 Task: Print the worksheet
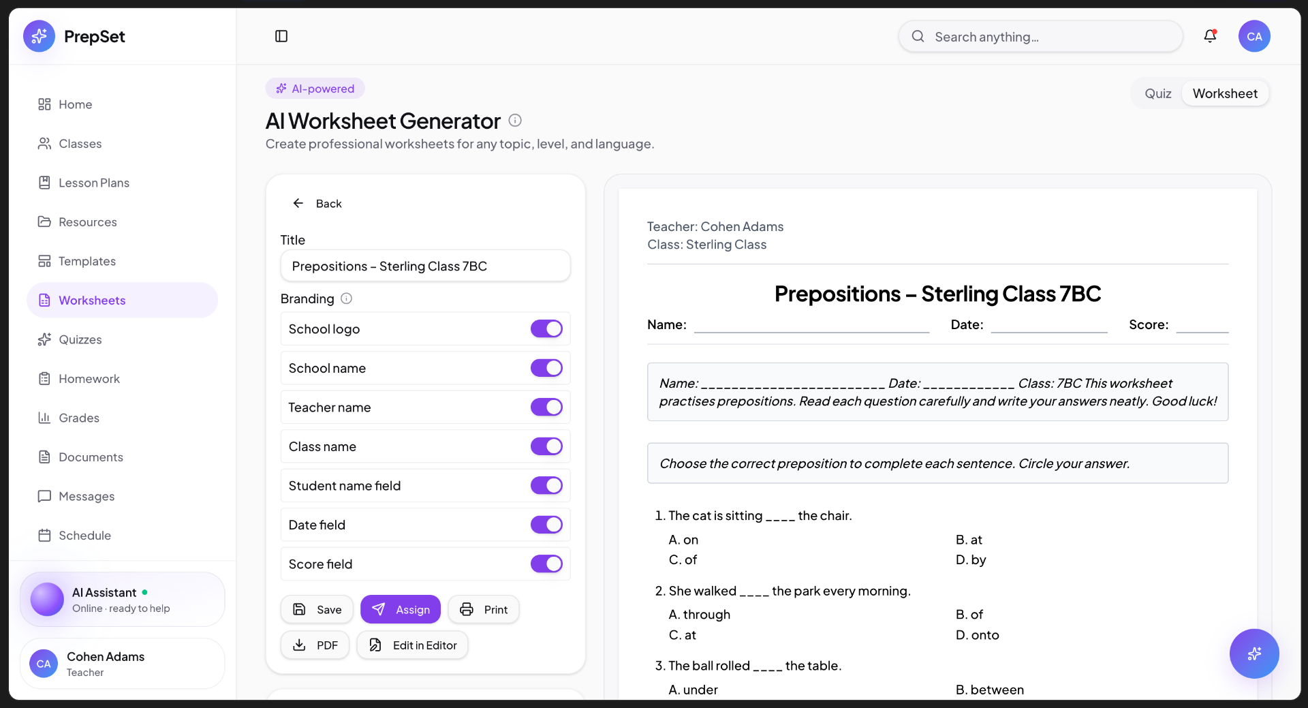484,609
